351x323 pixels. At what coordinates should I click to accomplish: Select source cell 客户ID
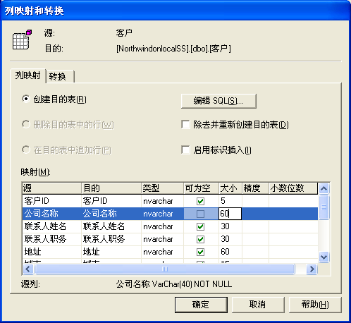(x=52, y=201)
